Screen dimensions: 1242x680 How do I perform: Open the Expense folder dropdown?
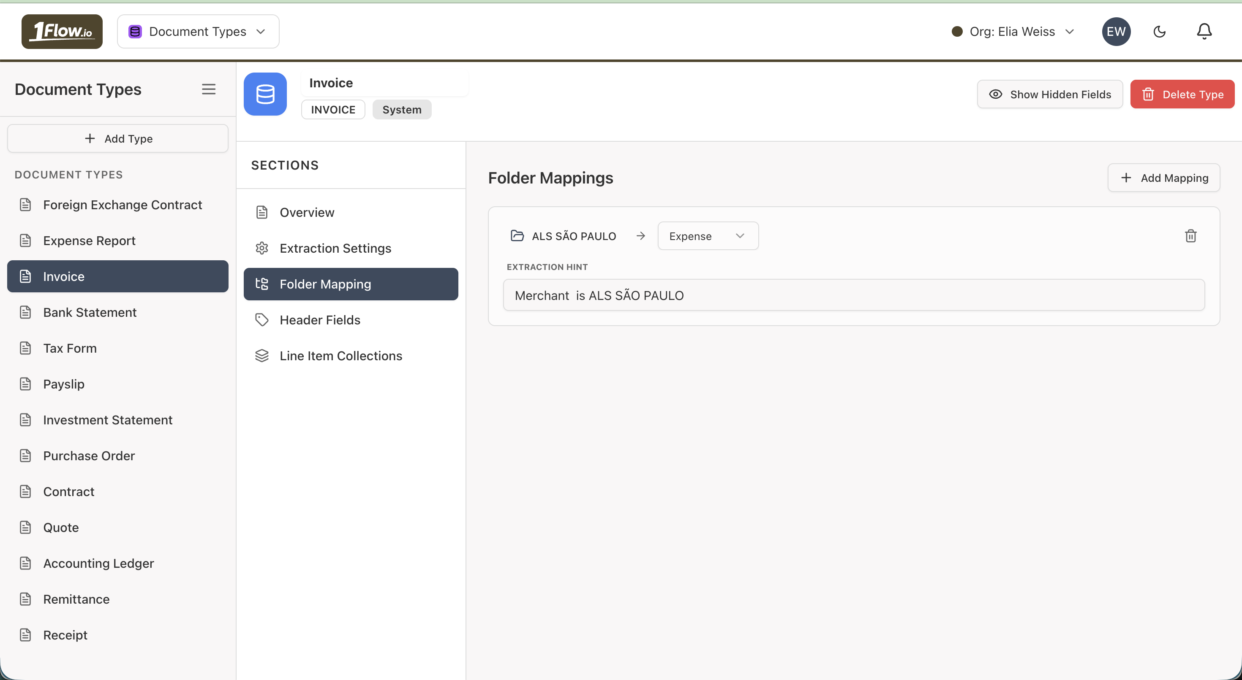707,235
